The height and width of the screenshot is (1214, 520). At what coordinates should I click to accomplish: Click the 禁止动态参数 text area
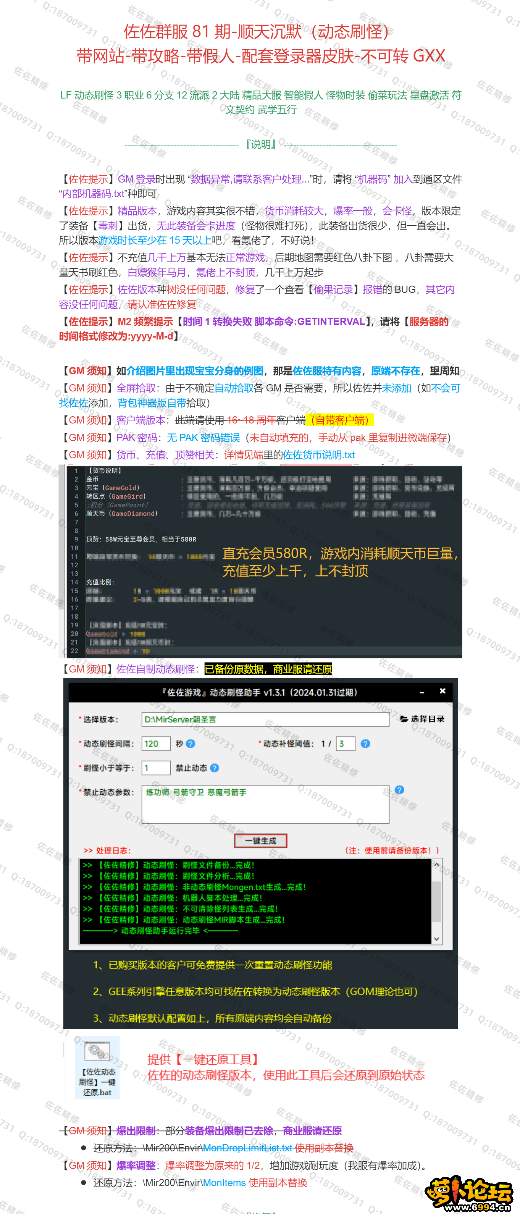tap(265, 804)
